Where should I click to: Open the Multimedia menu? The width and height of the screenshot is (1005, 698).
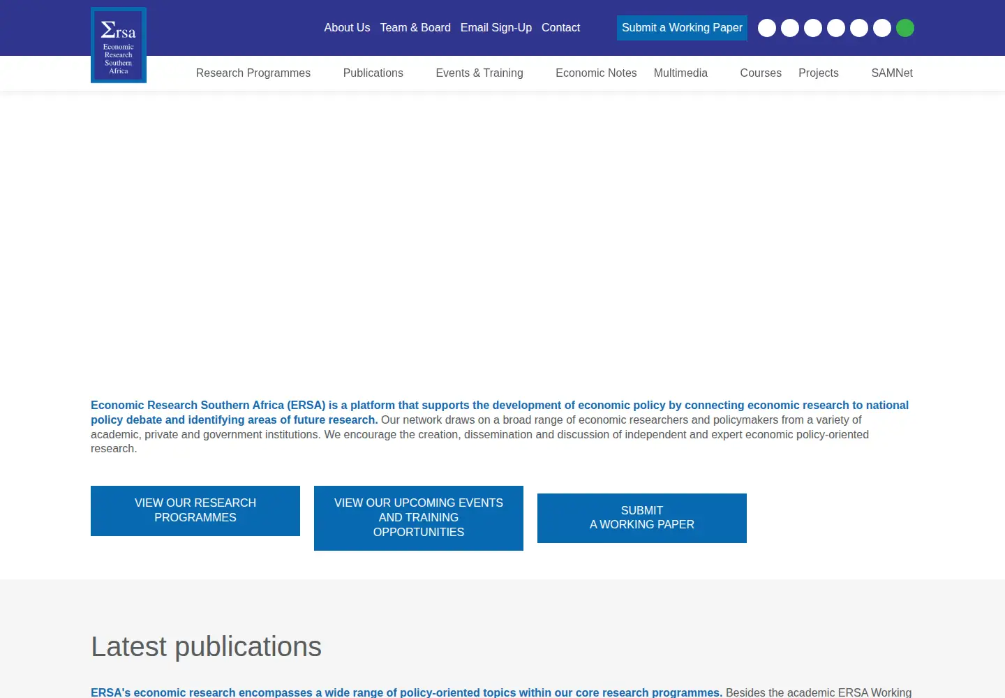pos(680,73)
